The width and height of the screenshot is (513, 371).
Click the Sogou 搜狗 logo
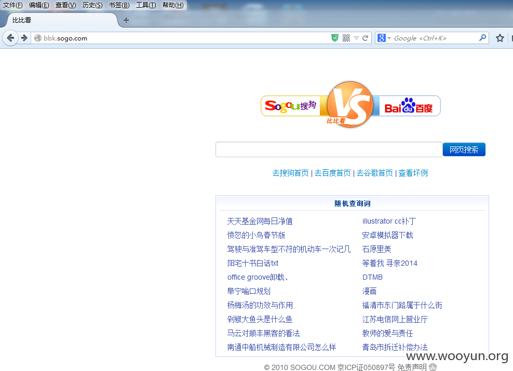(291, 105)
